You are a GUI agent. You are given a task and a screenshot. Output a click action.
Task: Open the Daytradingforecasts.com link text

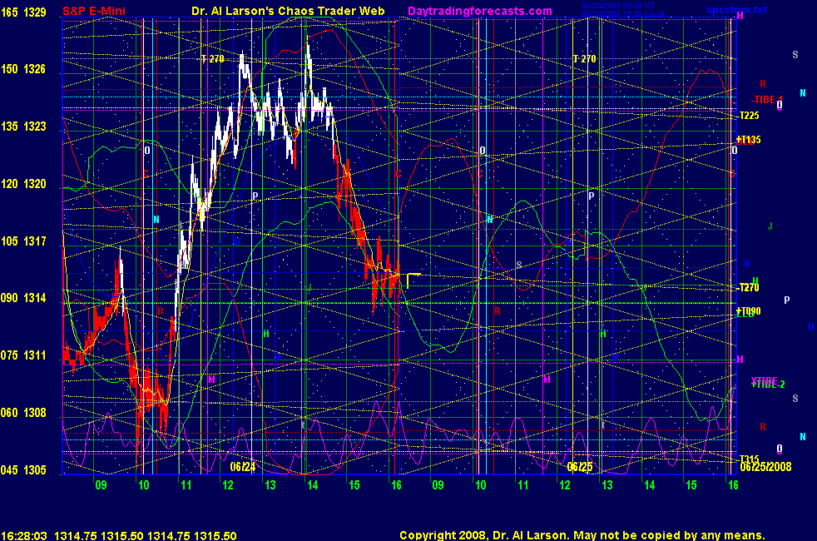[480, 11]
